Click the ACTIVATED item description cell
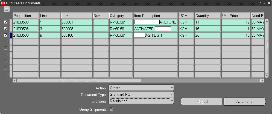Image resolution: width=272 pixels, height=114 pixels. 156,29
